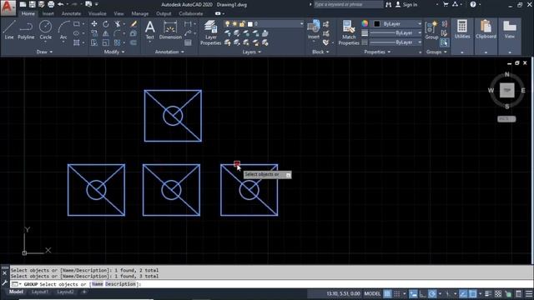534x300 pixels.
Task: Activate the Copy tool in Modify
Action: (x=94, y=33)
